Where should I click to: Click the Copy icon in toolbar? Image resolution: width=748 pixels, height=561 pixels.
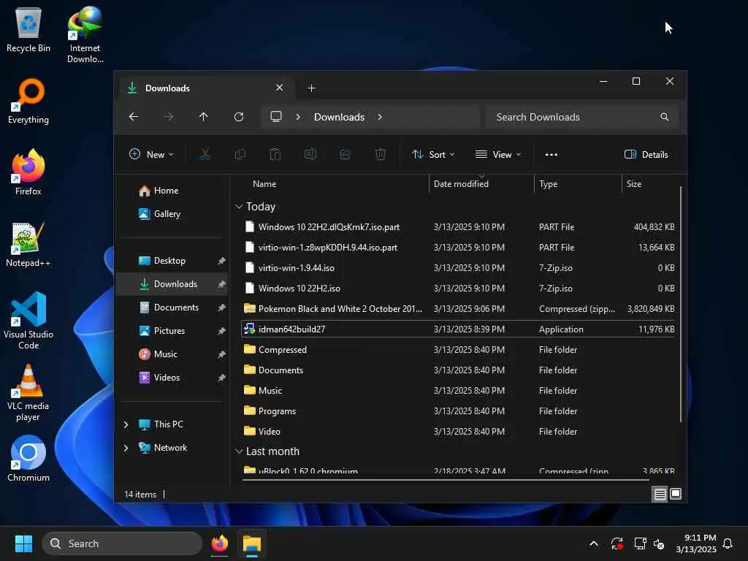click(240, 155)
